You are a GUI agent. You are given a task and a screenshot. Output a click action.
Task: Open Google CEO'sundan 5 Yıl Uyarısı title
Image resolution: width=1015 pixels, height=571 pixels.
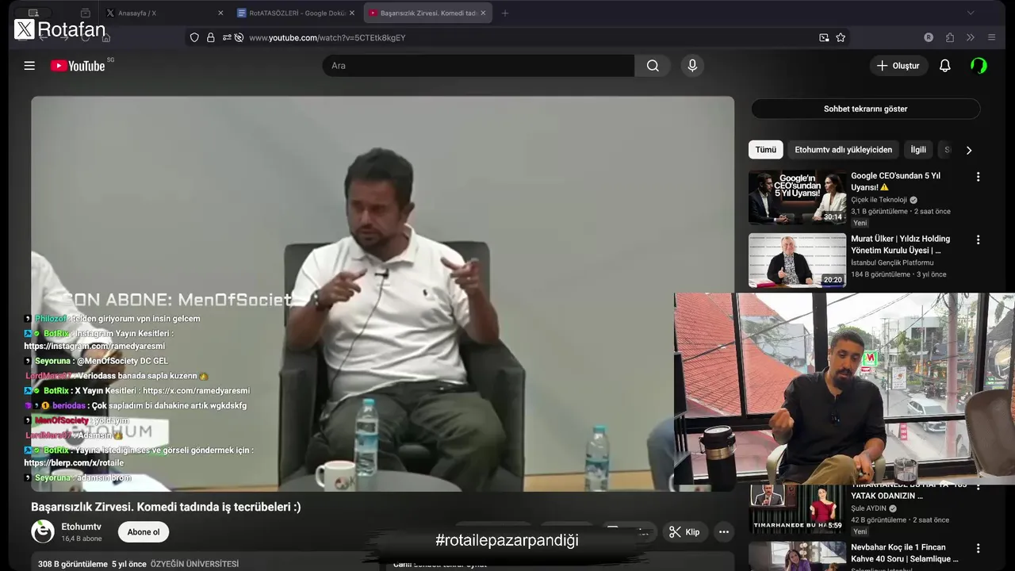click(x=895, y=181)
